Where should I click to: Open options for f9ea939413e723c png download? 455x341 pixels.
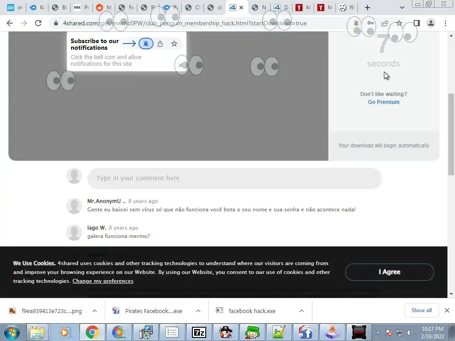tap(95, 311)
